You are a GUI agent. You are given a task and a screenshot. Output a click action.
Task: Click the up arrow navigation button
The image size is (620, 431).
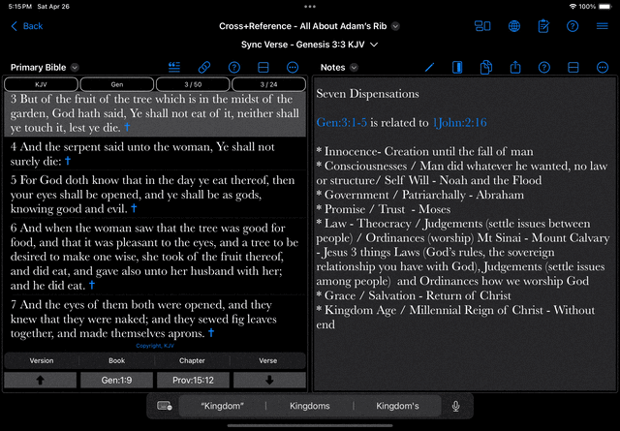click(x=41, y=380)
